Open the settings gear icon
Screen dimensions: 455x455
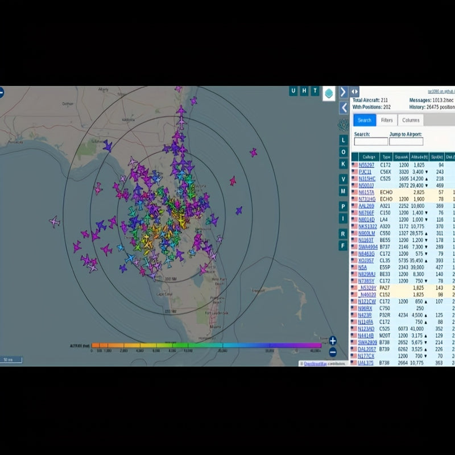point(343,125)
